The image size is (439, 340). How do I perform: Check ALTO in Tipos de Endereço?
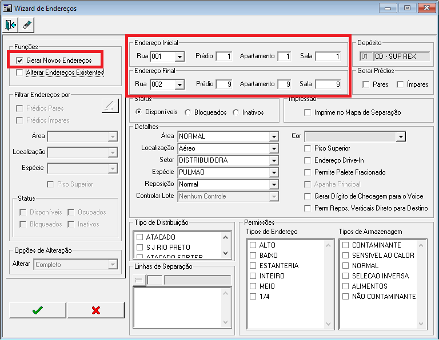253,245
